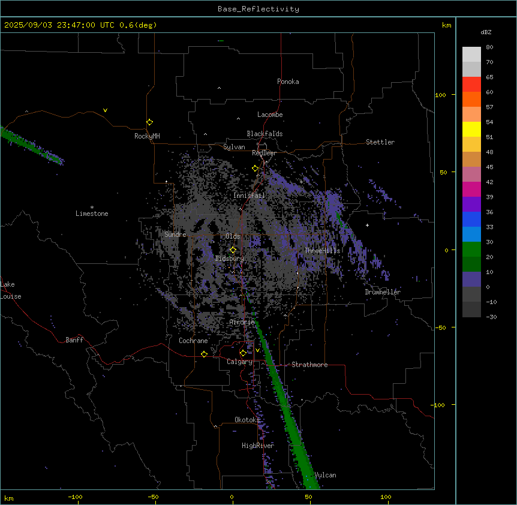
Task: Select the Stettler label
Action: (x=380, y=142)
